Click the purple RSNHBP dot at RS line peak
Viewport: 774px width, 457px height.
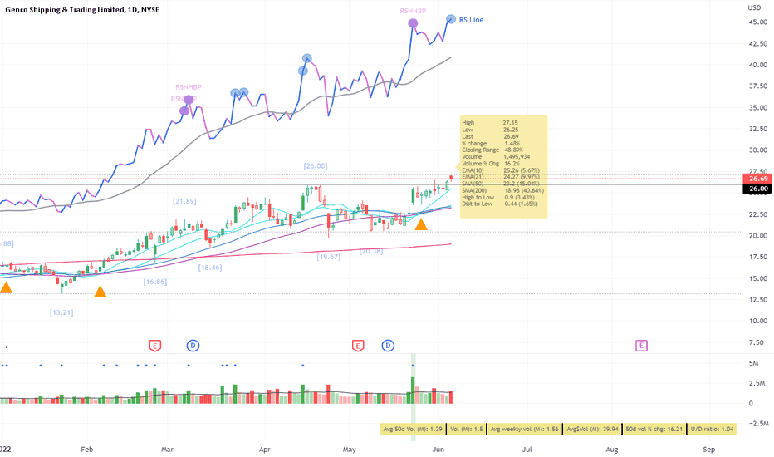point(414,23)
